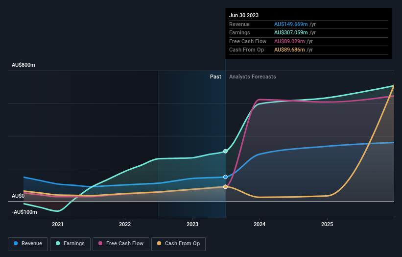
Task: Click the Free Cash Flow label in tooltip
Action: [x=248, y=41]
